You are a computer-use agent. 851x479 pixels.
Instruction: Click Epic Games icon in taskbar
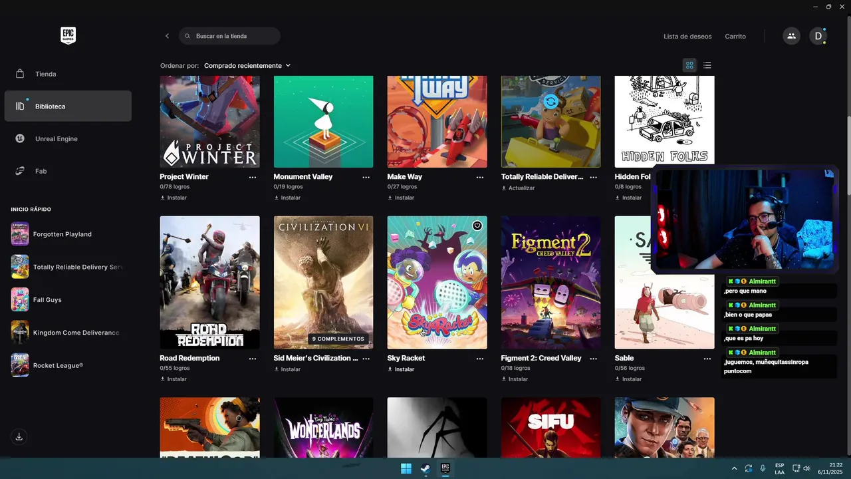click(445, 468)
